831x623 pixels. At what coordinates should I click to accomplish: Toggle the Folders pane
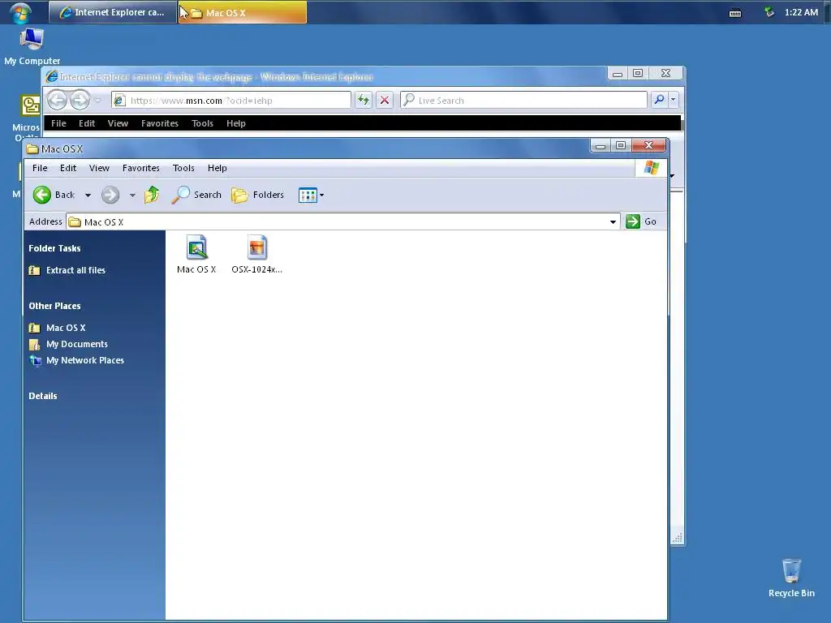point(257,195)
